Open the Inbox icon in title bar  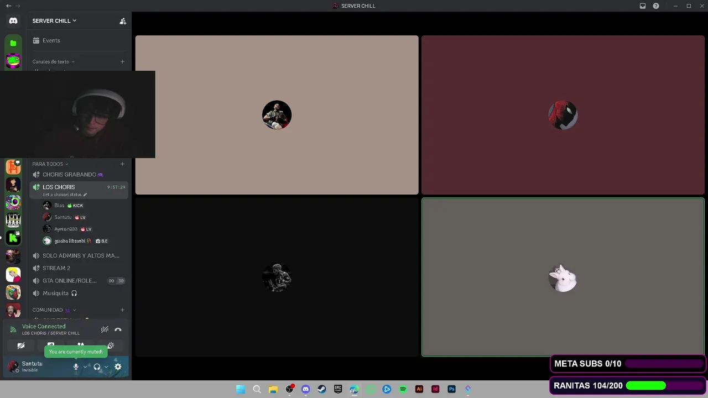[643, 6]
